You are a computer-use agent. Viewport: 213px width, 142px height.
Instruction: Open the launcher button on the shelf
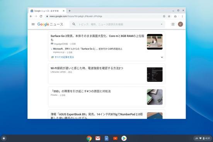tap(4, 139)
